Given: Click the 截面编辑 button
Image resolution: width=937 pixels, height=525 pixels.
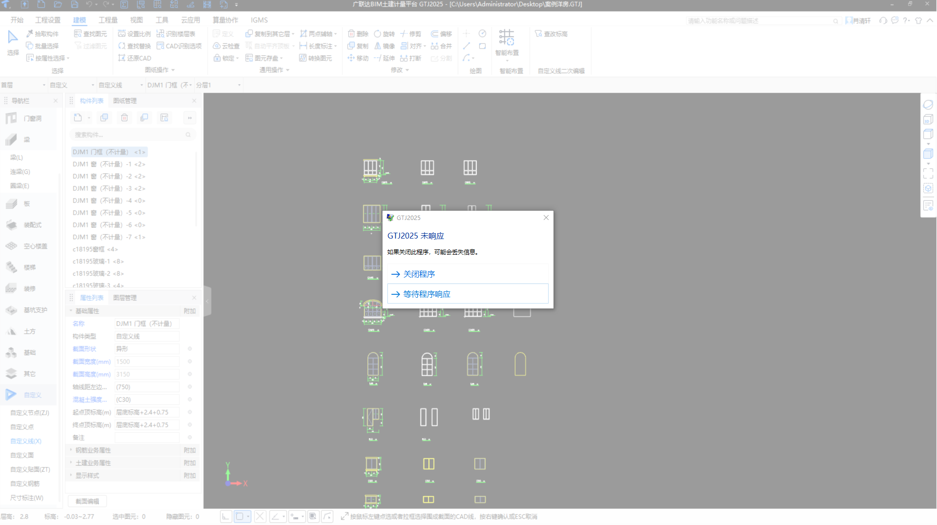Looking at the screenshot, I should point(87,501).
